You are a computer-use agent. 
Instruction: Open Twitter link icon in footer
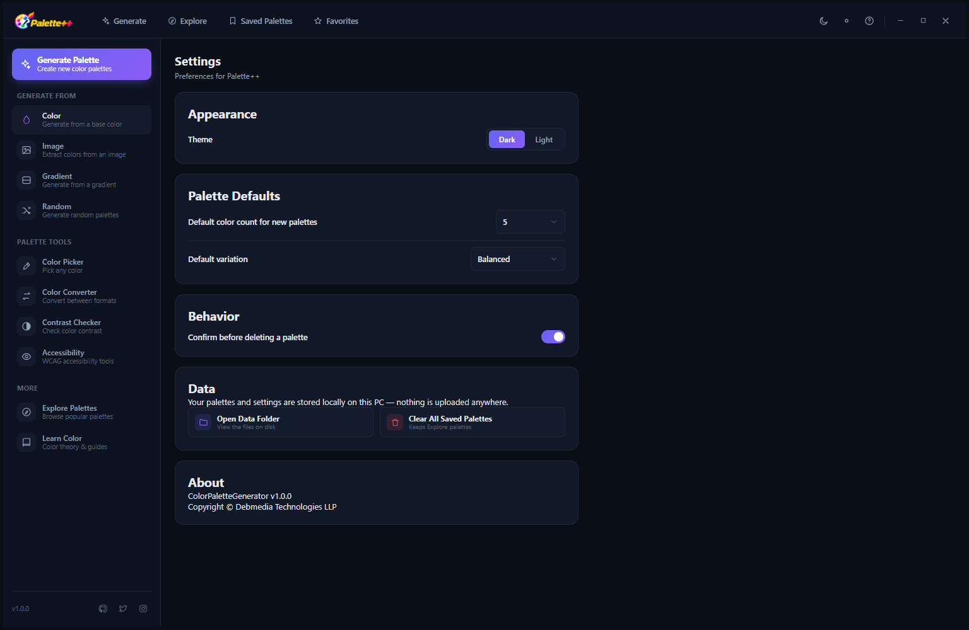(x=123, y=609)
